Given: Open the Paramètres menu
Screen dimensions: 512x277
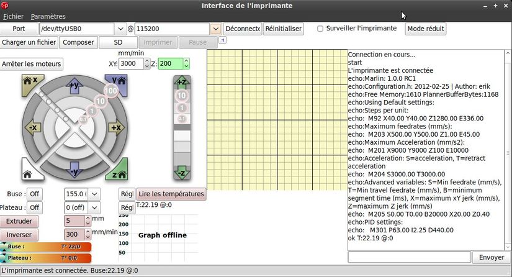Looking at the screenshot, I should [x=48, y=16].
